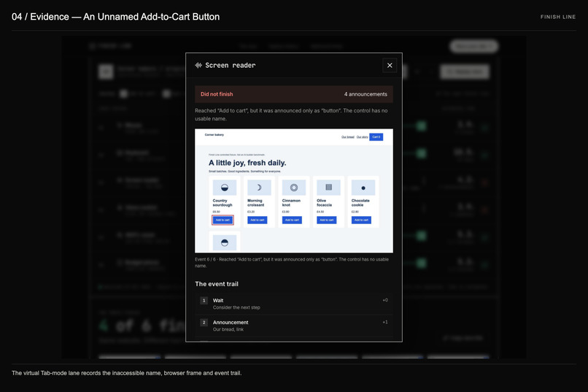Image resolution: width=588 pixels, height=392 pixels.
Task: Click the Country sourdough product name
Action: (x=223, y=203)
